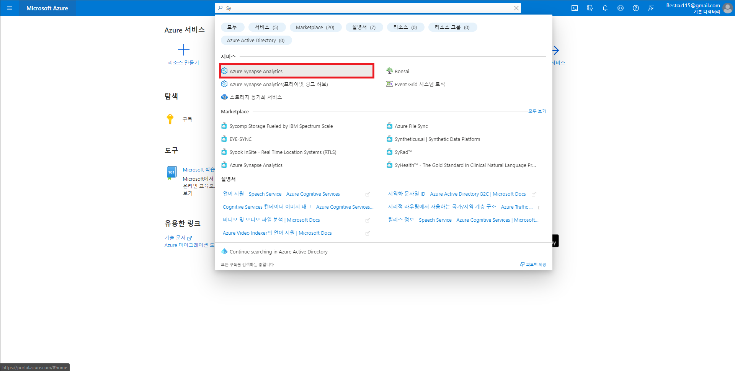Click the Azure Active Directory diamond icon
The width and height of the screenshot is (735, 371).
[224, 252]
